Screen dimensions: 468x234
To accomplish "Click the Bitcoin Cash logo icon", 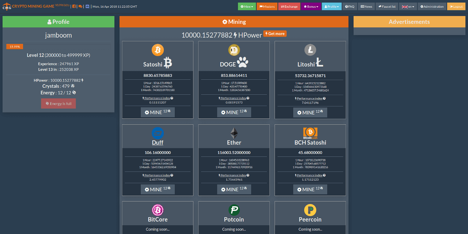I will click(310, 132).
